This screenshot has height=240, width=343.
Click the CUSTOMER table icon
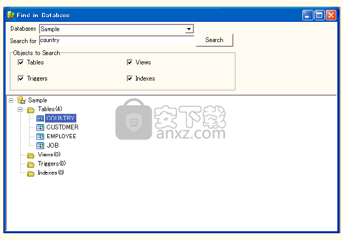pos(40,127)
